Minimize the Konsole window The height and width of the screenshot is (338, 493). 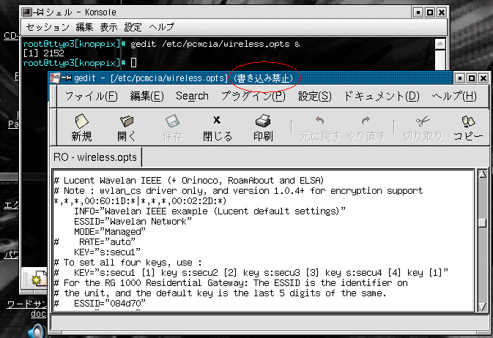pyautogui.click(x=418, y=12)
